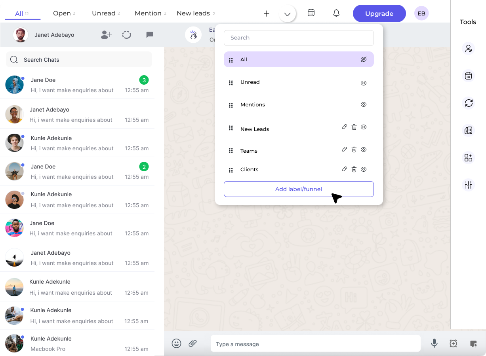Delete the Clients label
486x356 pixels.
tap(354, 169)
